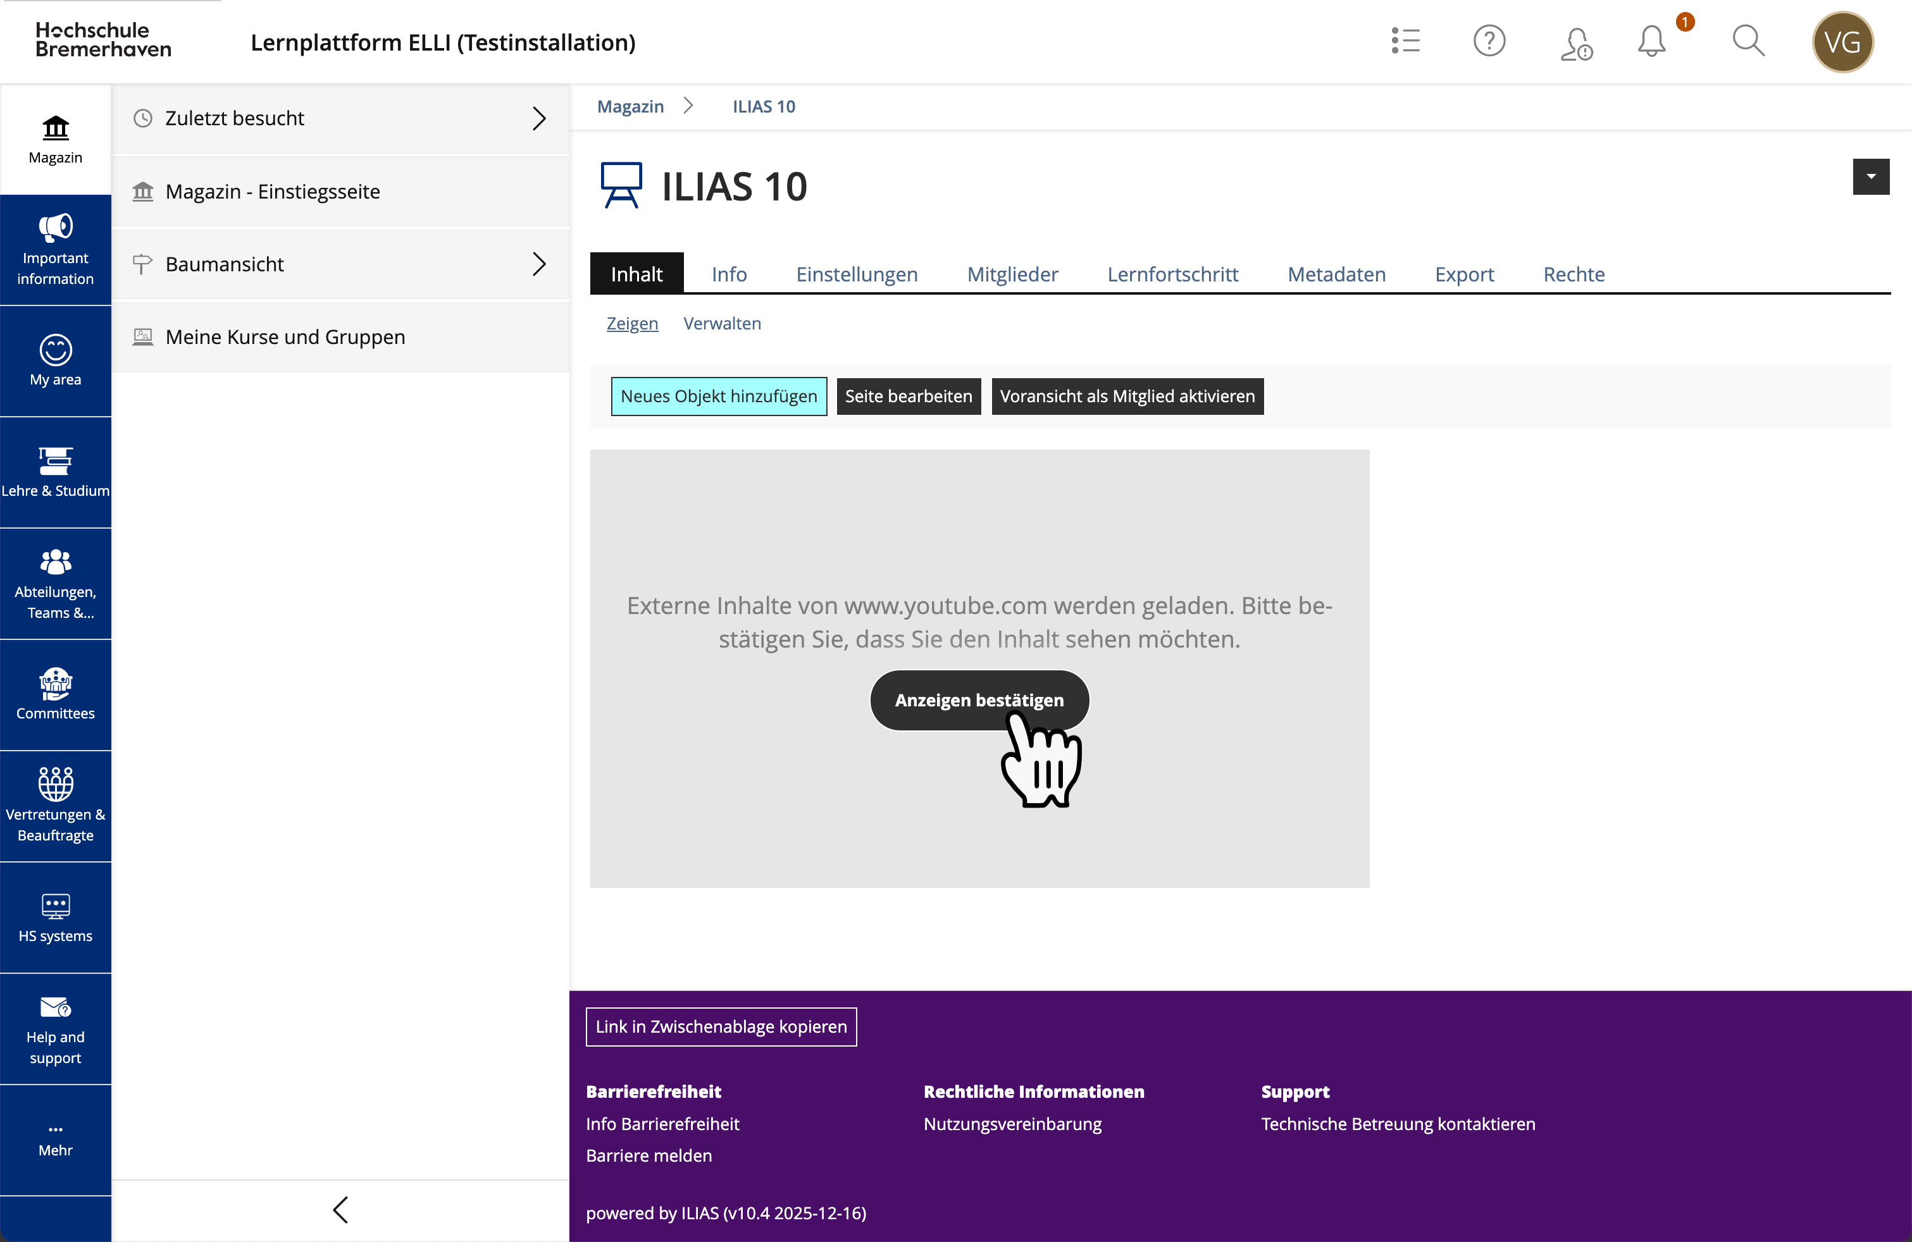Image resolution: width=1912 pixels, height=1242 pixels.
Task: Open course actions dropdown arrow
Action: tap(1870, 176)
